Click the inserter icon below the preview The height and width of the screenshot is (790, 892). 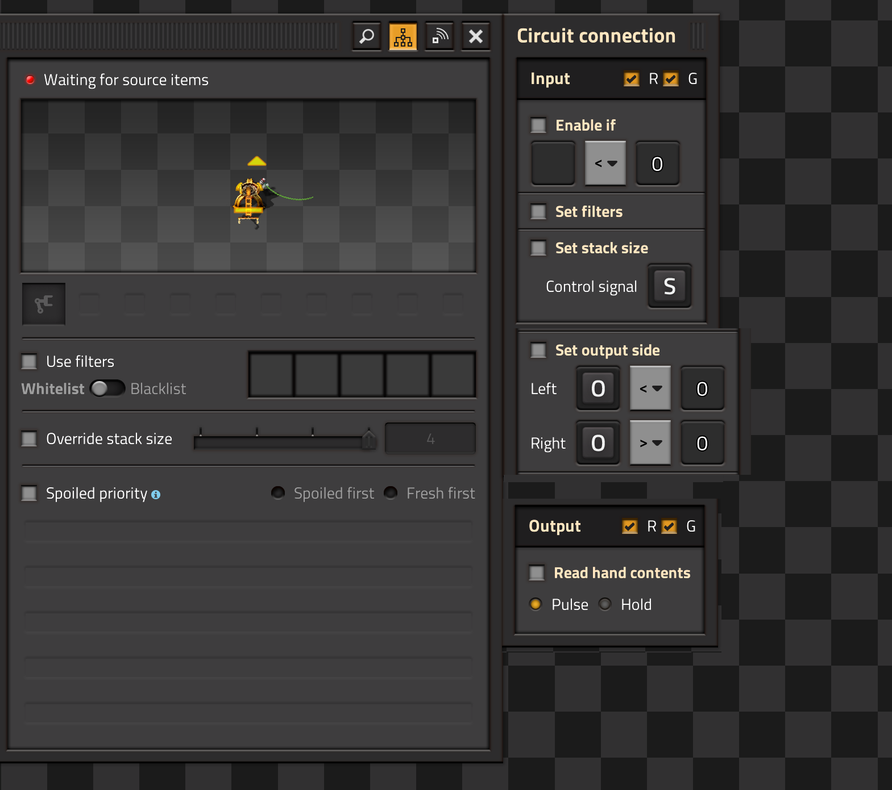[x=44, y=304]
